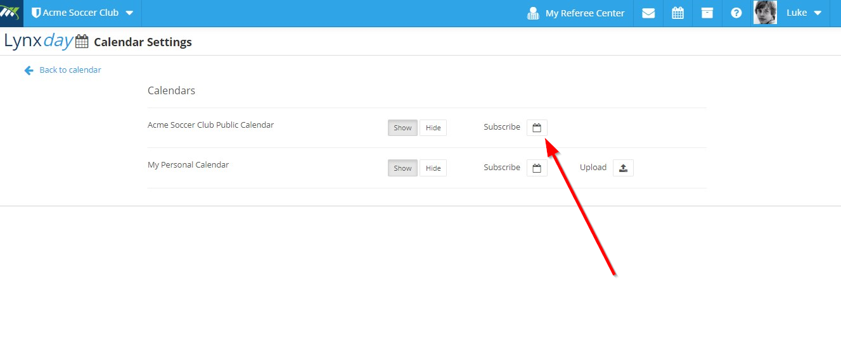Open the help question mark icon
This screenshot has width=841, height=351.
[x=736, y=13]
